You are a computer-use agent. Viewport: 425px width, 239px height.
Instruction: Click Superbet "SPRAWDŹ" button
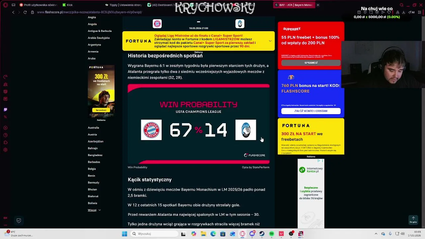(x=311, y=63)
